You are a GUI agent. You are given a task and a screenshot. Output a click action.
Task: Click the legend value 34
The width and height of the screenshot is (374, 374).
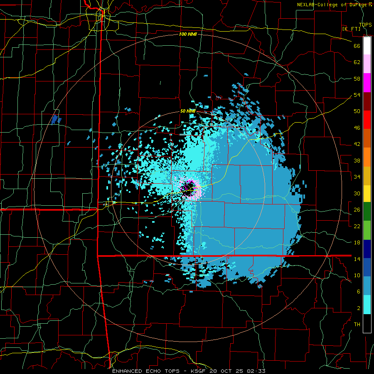pyautogui.click(x=357, y=177)
